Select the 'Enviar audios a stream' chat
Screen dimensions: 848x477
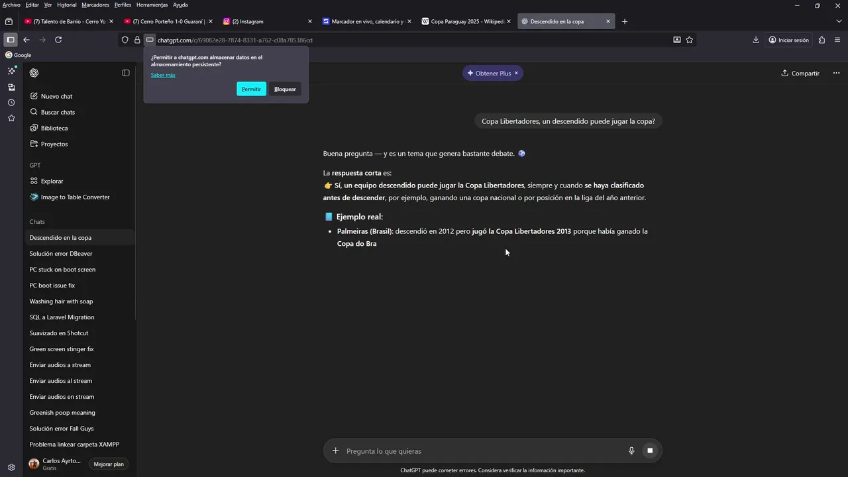tap(79, 365)
